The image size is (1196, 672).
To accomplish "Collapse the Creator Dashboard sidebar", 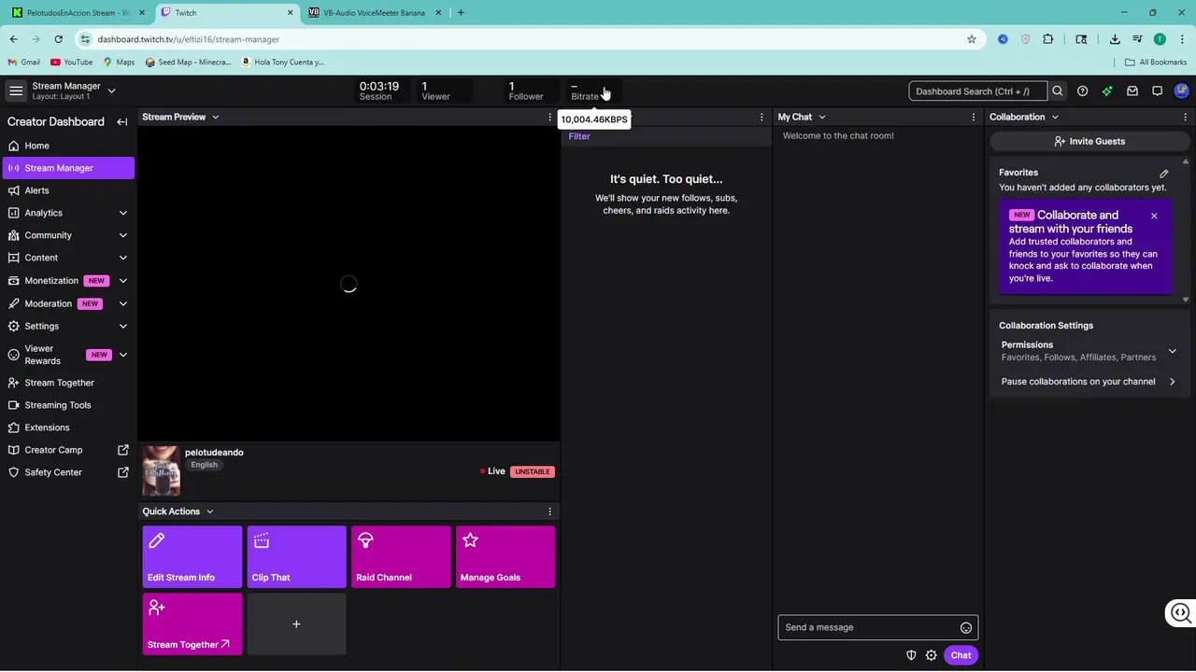I will [x=122, y=122].
